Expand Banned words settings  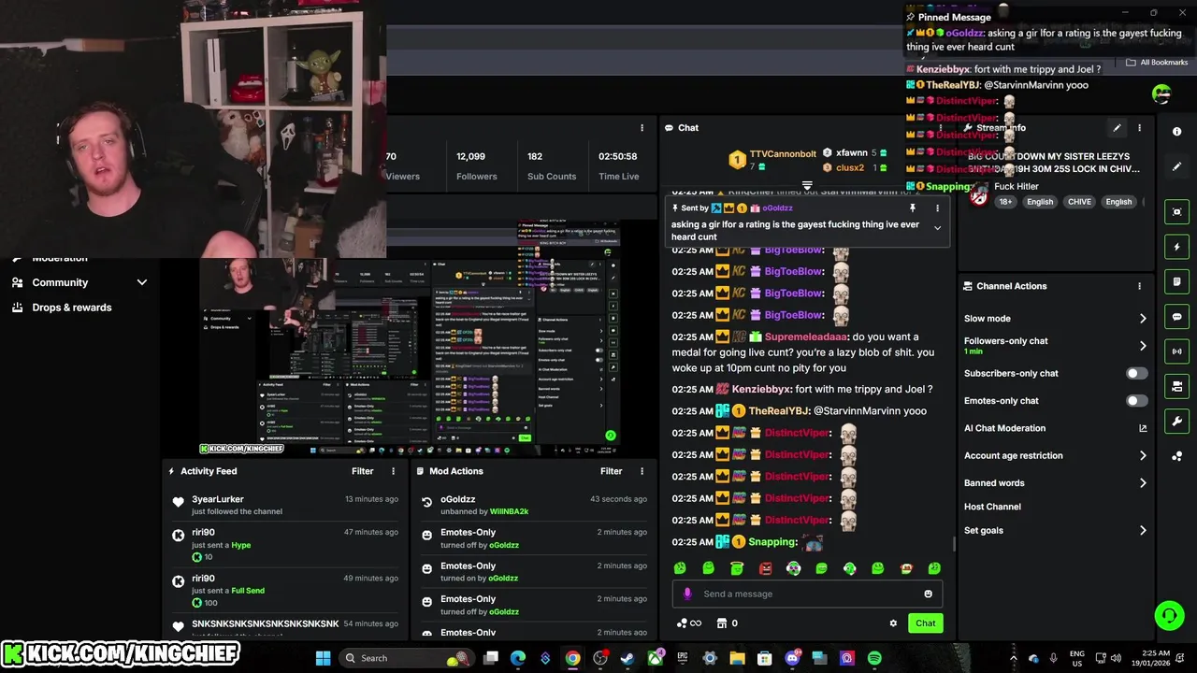(x=1143, y=483)
